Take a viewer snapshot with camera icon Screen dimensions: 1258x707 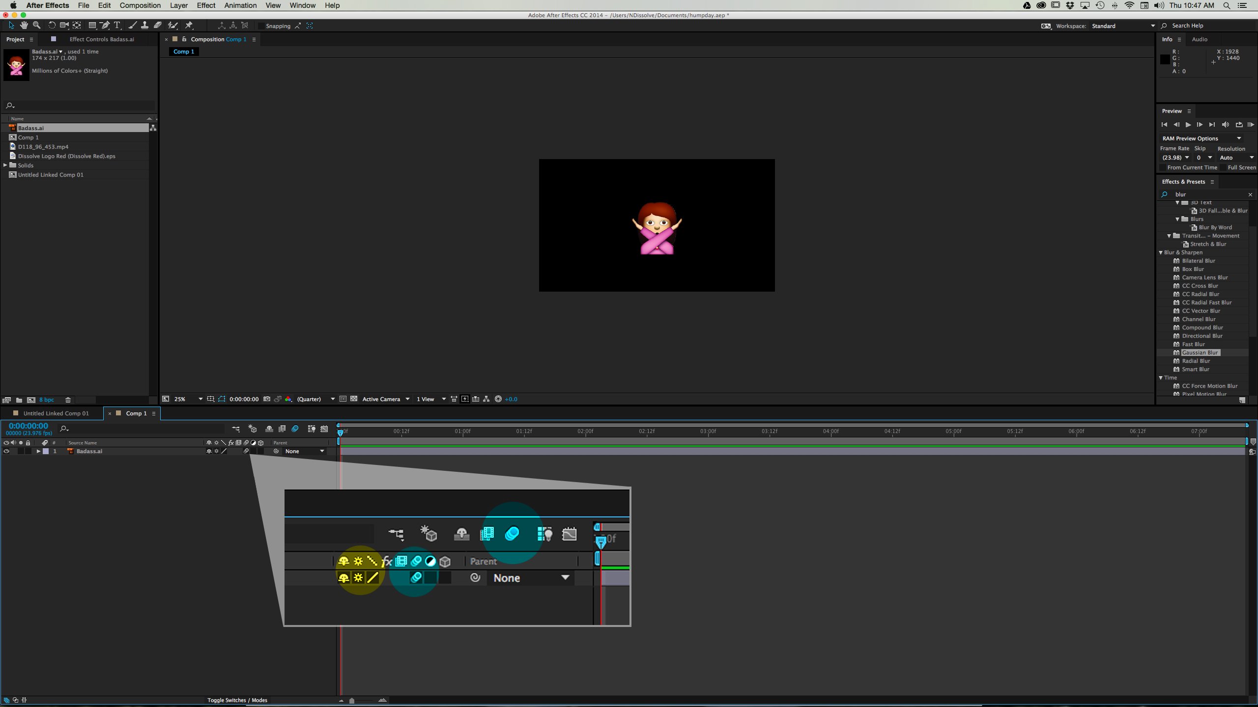tap(267, 399)
